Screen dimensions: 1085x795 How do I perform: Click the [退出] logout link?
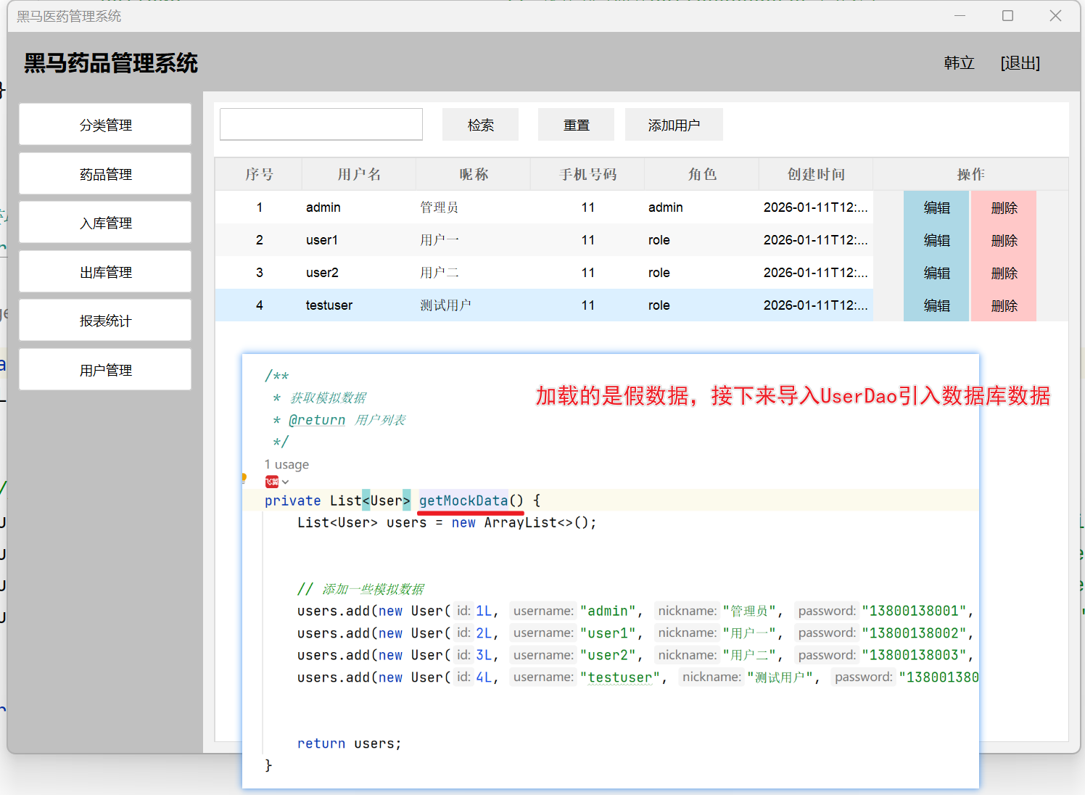click(x=1020, y=63)
